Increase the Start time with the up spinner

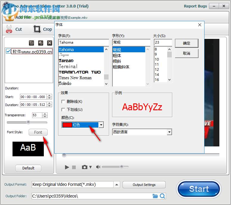tap(49, 95)
